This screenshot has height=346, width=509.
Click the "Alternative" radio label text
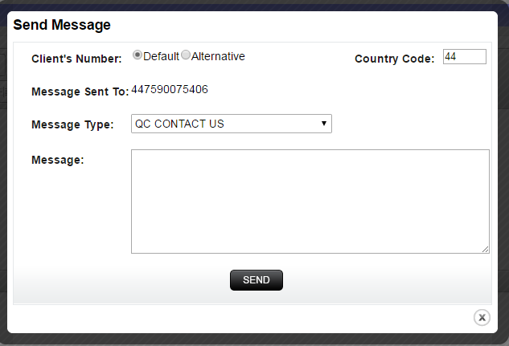[x=218, y=56]
